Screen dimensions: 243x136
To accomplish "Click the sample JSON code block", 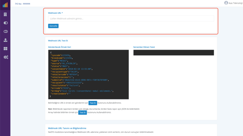I will tap(88, 74).
